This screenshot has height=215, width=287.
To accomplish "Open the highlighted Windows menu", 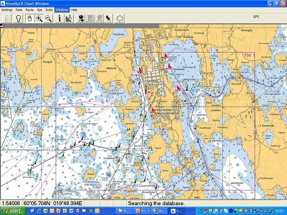I will [x=62, y=10].
